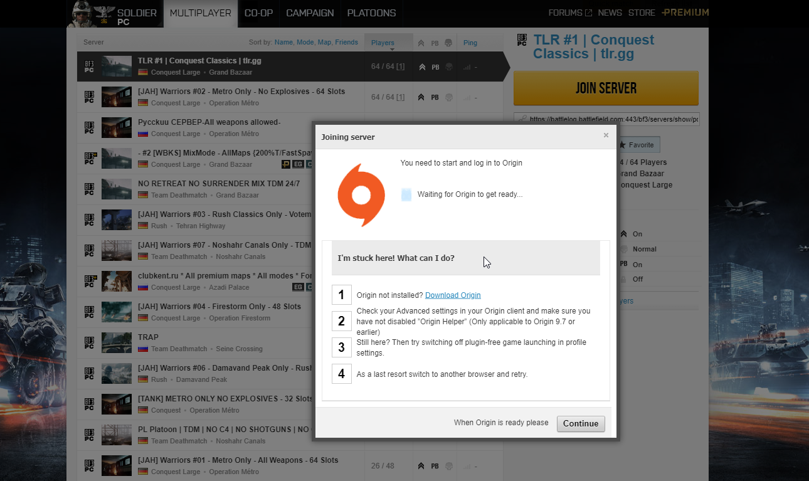Image resolution: width=809 pixels, height=481 pixels.
Task: Sort the server list by Ping
Action: coord(470,43)
